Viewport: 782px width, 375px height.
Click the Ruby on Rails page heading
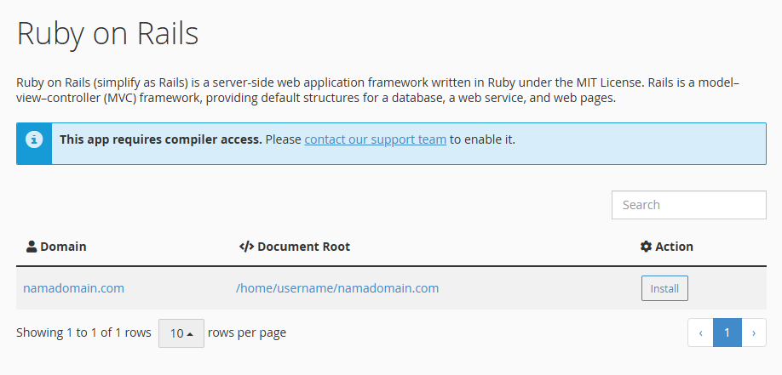[107, 34]
